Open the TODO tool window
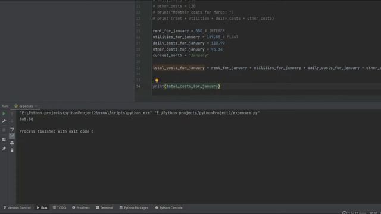The image size is (381, 214). point(60,207)
